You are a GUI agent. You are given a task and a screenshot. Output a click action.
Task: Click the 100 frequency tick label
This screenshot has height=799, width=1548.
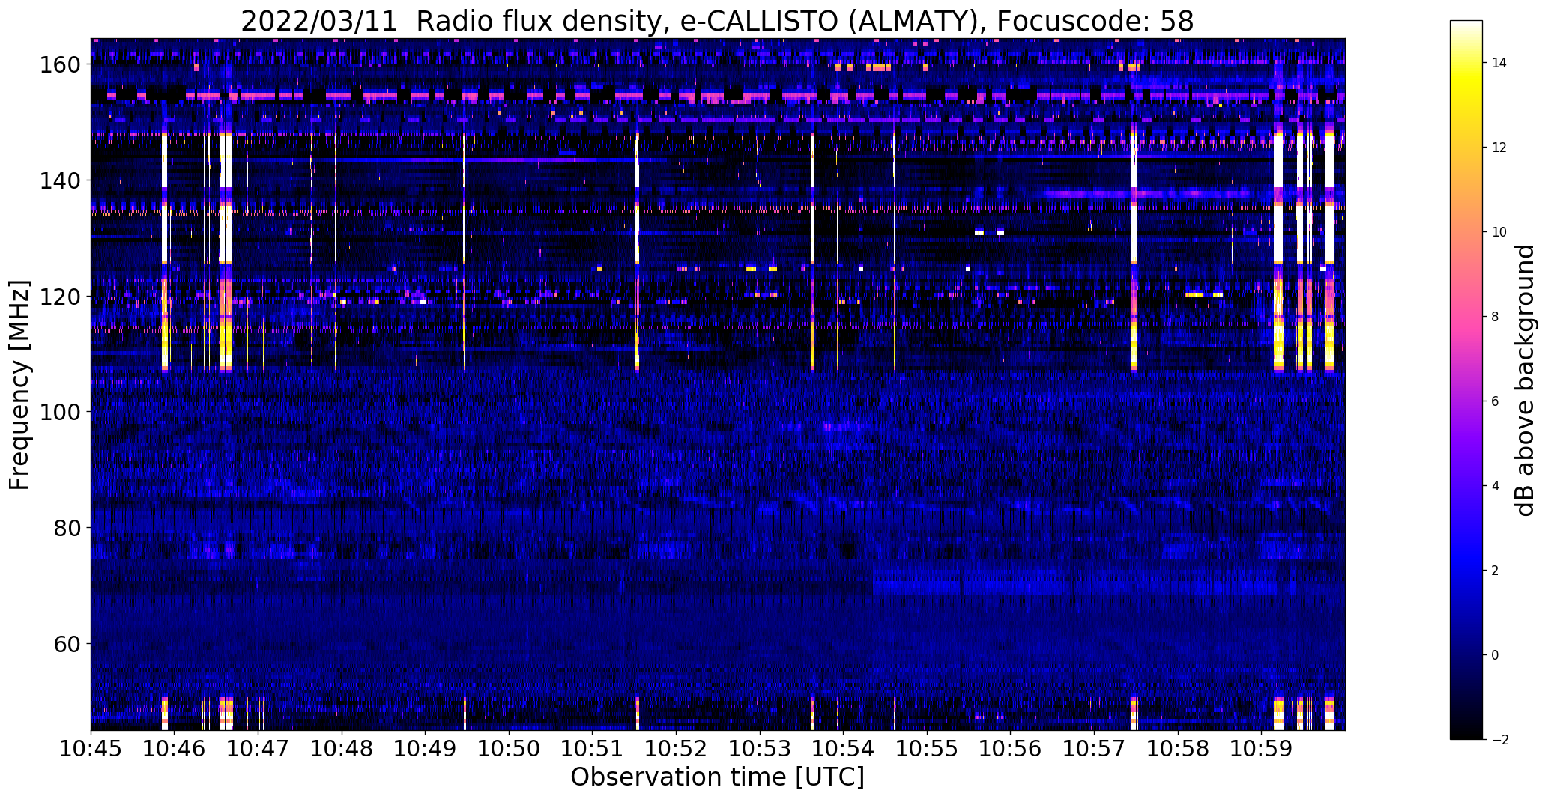pos(59,412)
